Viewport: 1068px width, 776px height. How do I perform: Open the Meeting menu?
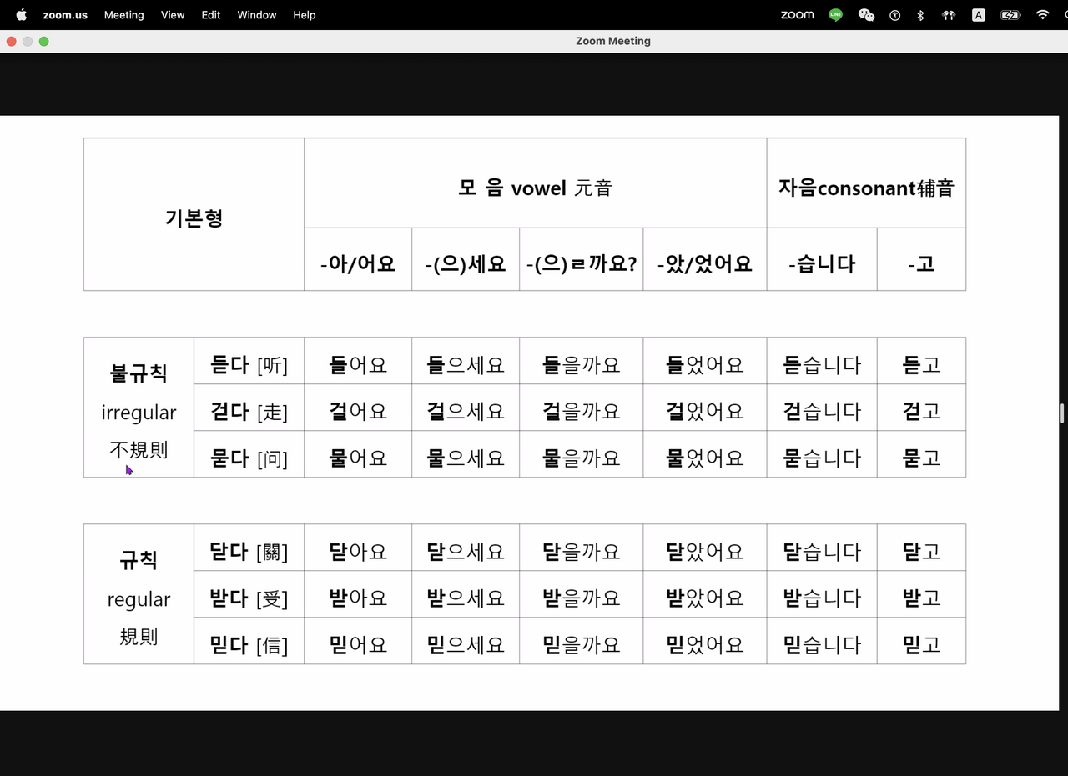(123, 15)
